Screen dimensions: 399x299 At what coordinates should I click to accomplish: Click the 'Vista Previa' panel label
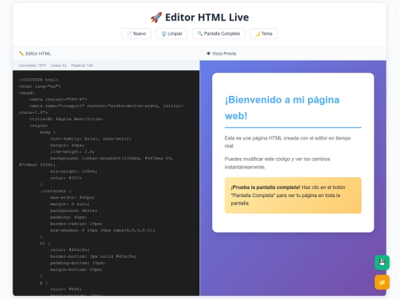click(x=224, y=53)
